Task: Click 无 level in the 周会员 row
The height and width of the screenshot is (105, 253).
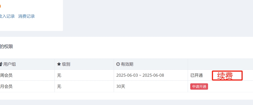Action: coord(59,75)
